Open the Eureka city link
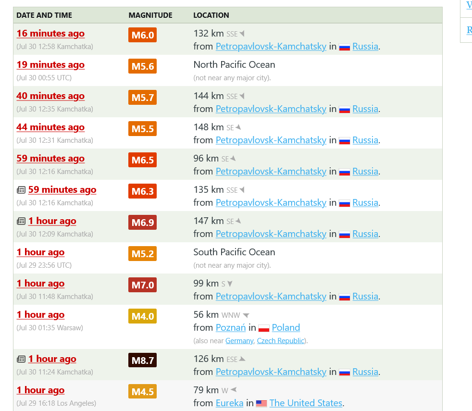 (x=229, y=403)
